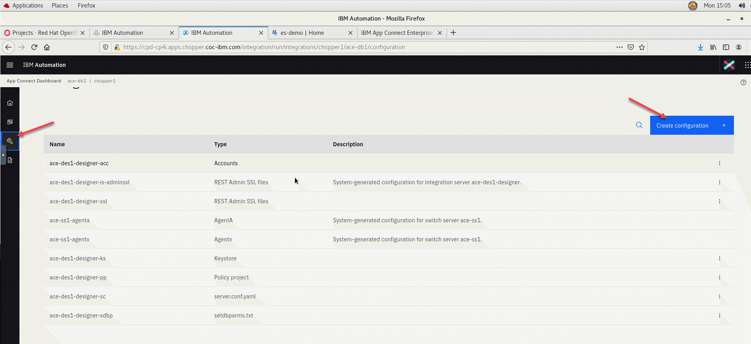
Task: Sort by the Name column header
Action: [x=57, y=144]
